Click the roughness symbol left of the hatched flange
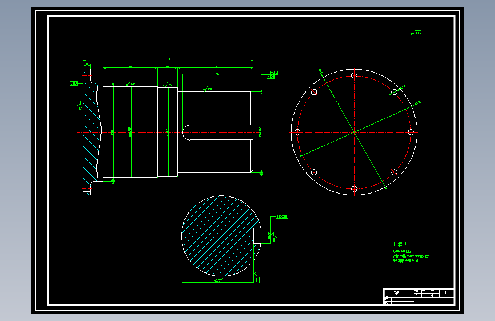495x321 pixels. click(x=79, y=105)
